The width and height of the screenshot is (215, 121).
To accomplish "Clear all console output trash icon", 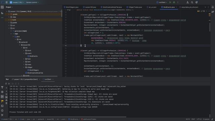I will 6,103.
